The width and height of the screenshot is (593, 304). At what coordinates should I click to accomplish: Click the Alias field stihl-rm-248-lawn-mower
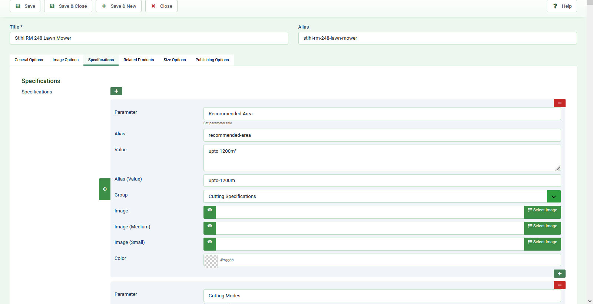point(438,38)
